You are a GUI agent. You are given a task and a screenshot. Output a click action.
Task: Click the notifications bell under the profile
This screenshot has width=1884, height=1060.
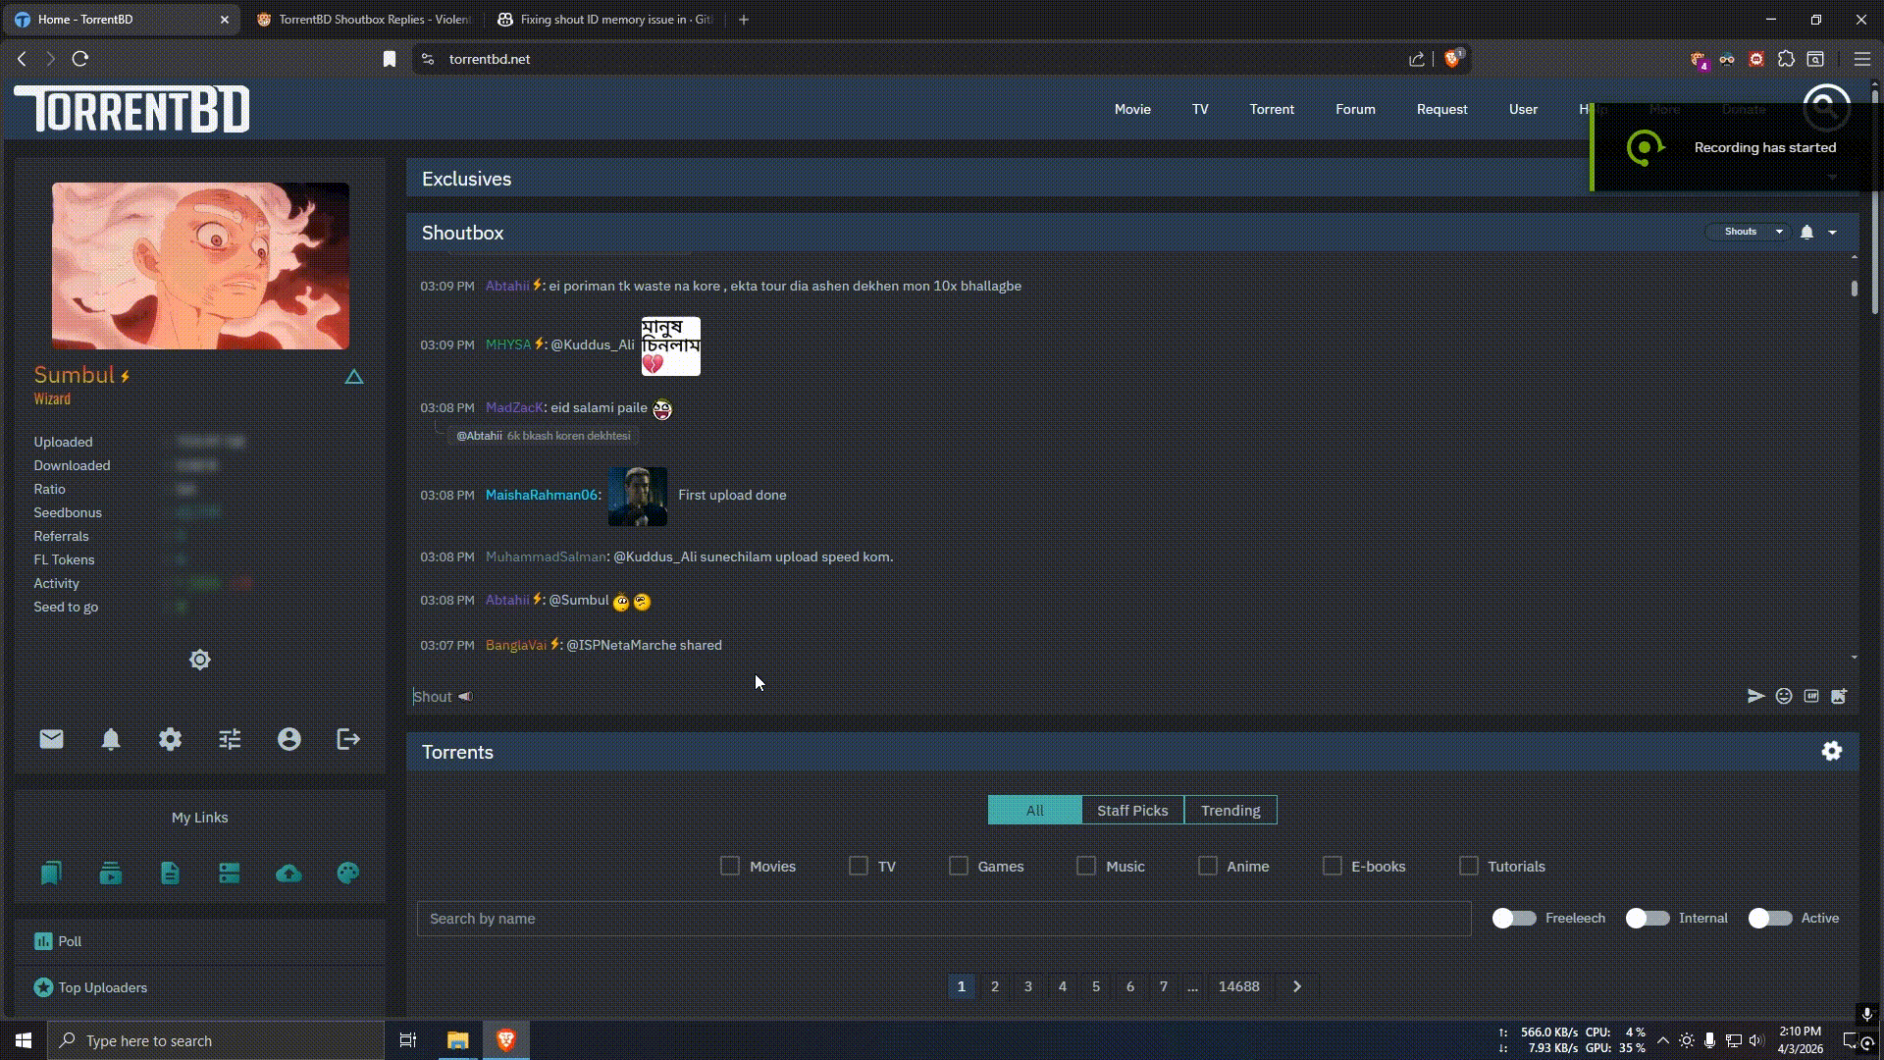pyautogui.click(x=111, y=739)
